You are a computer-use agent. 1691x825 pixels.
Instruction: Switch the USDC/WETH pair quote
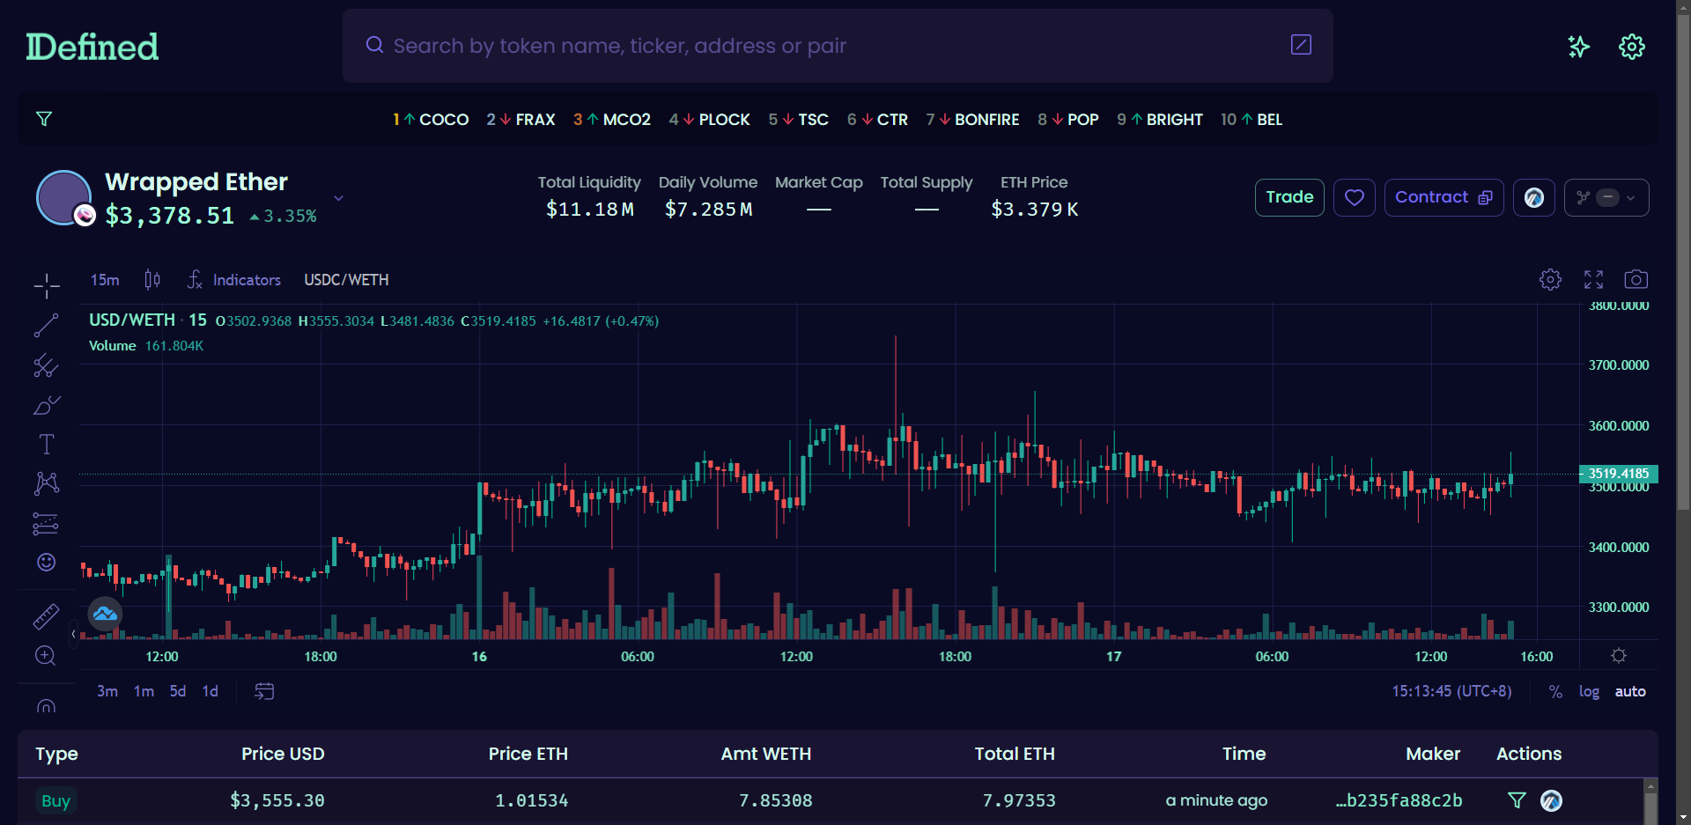click(346, 280)
